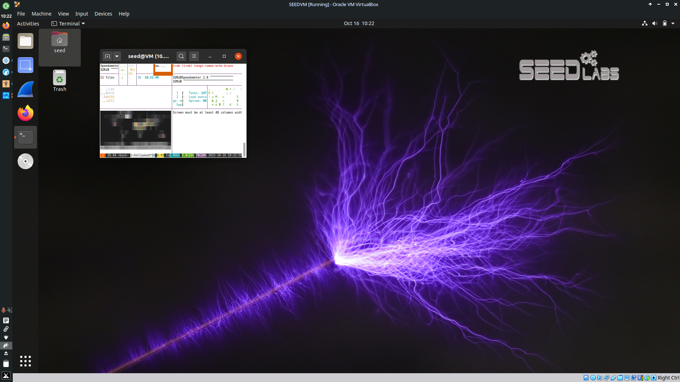Open the Machine menu

(x=41, y=14)
